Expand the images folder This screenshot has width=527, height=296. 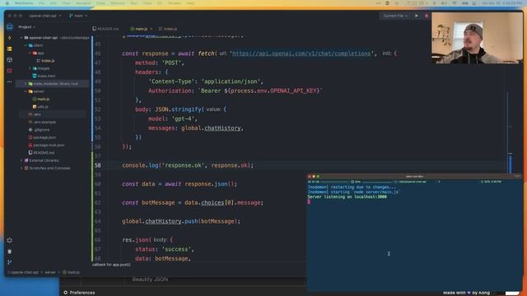coord(30,68)
